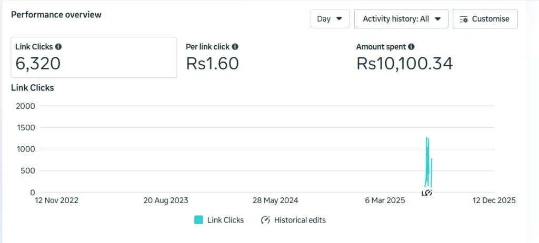539x243 pixels.
Task: Open the Customise button
Action: pyautogui.click(x=485, y=19)
